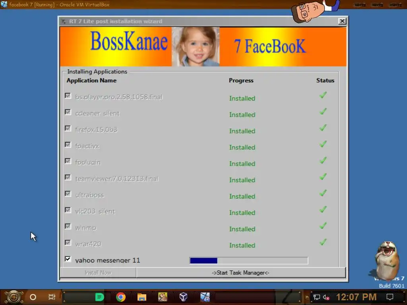The width and height of the screenshot is (407, 305).
Task: Click the 7 FaceBooK banner text
Action: (x=270, y=46)
